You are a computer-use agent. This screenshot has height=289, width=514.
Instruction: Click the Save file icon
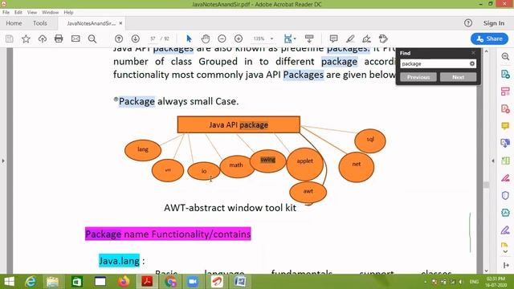[x=9, y=39]
